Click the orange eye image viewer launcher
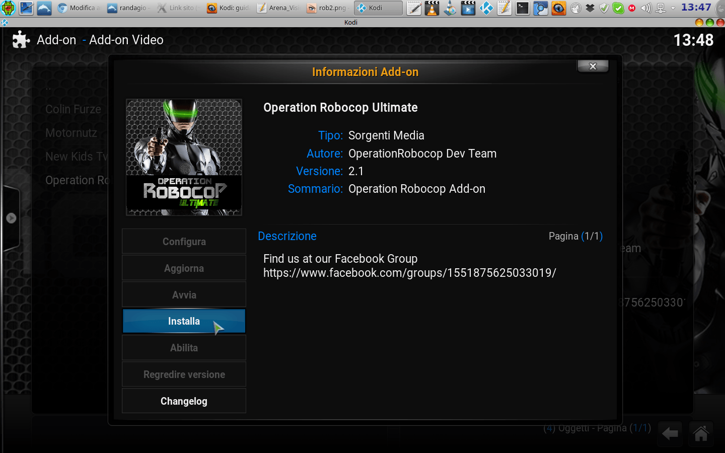The image size is (725, 453). point(559,8)
